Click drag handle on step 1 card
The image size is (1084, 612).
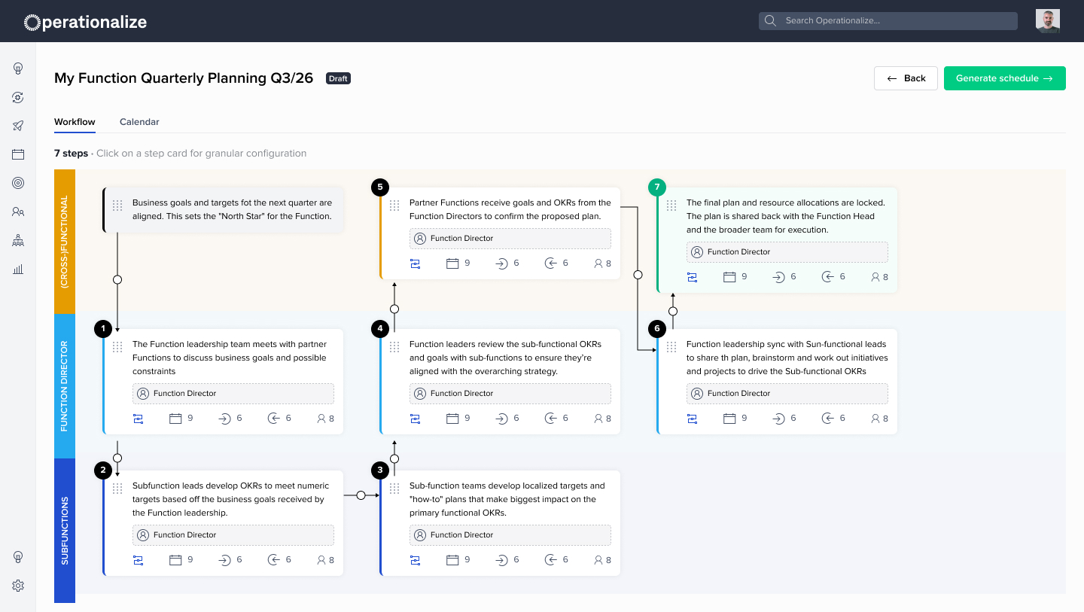click(x=117, y=347)
